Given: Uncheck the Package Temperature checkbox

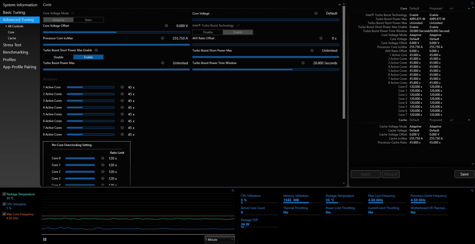Looking at the screenshot, I should 4,194.
